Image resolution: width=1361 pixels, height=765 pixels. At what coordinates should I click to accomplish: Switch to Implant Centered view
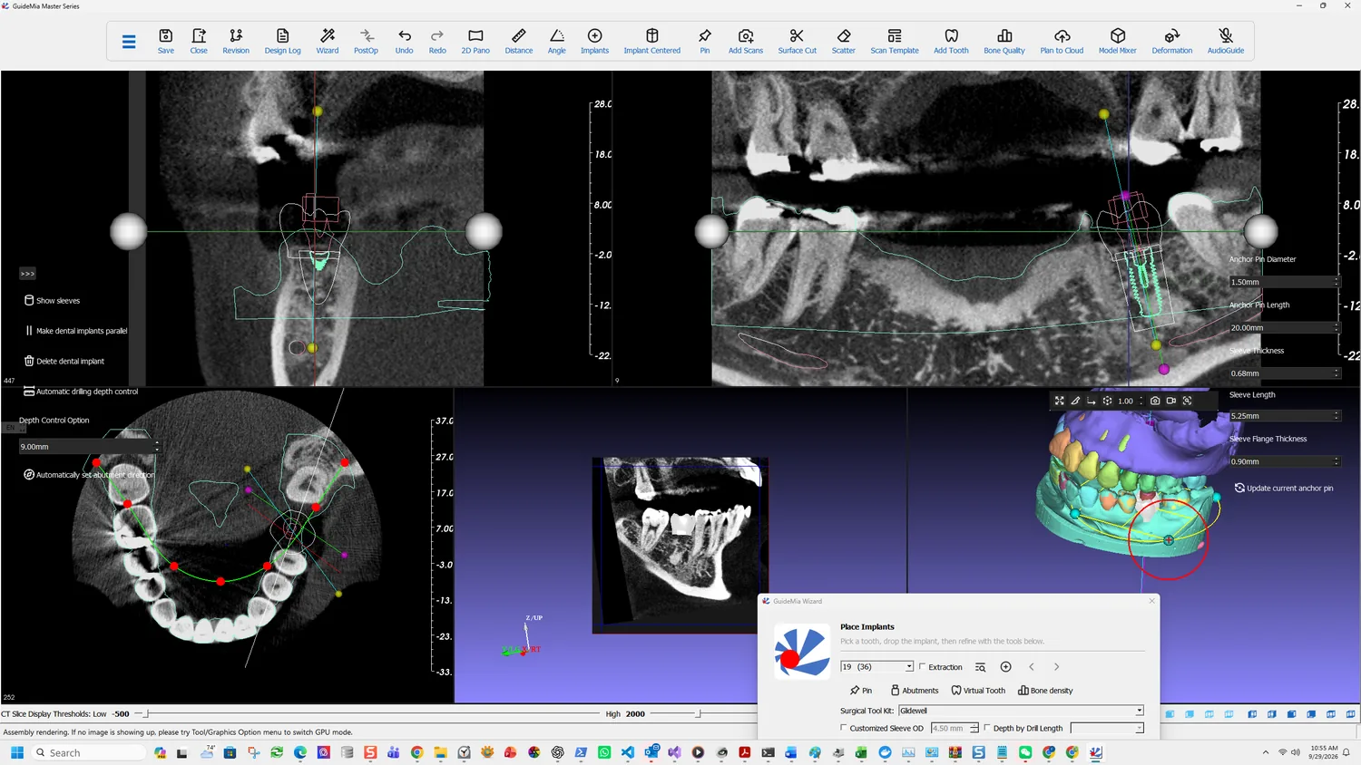click(x=652, y=41)
